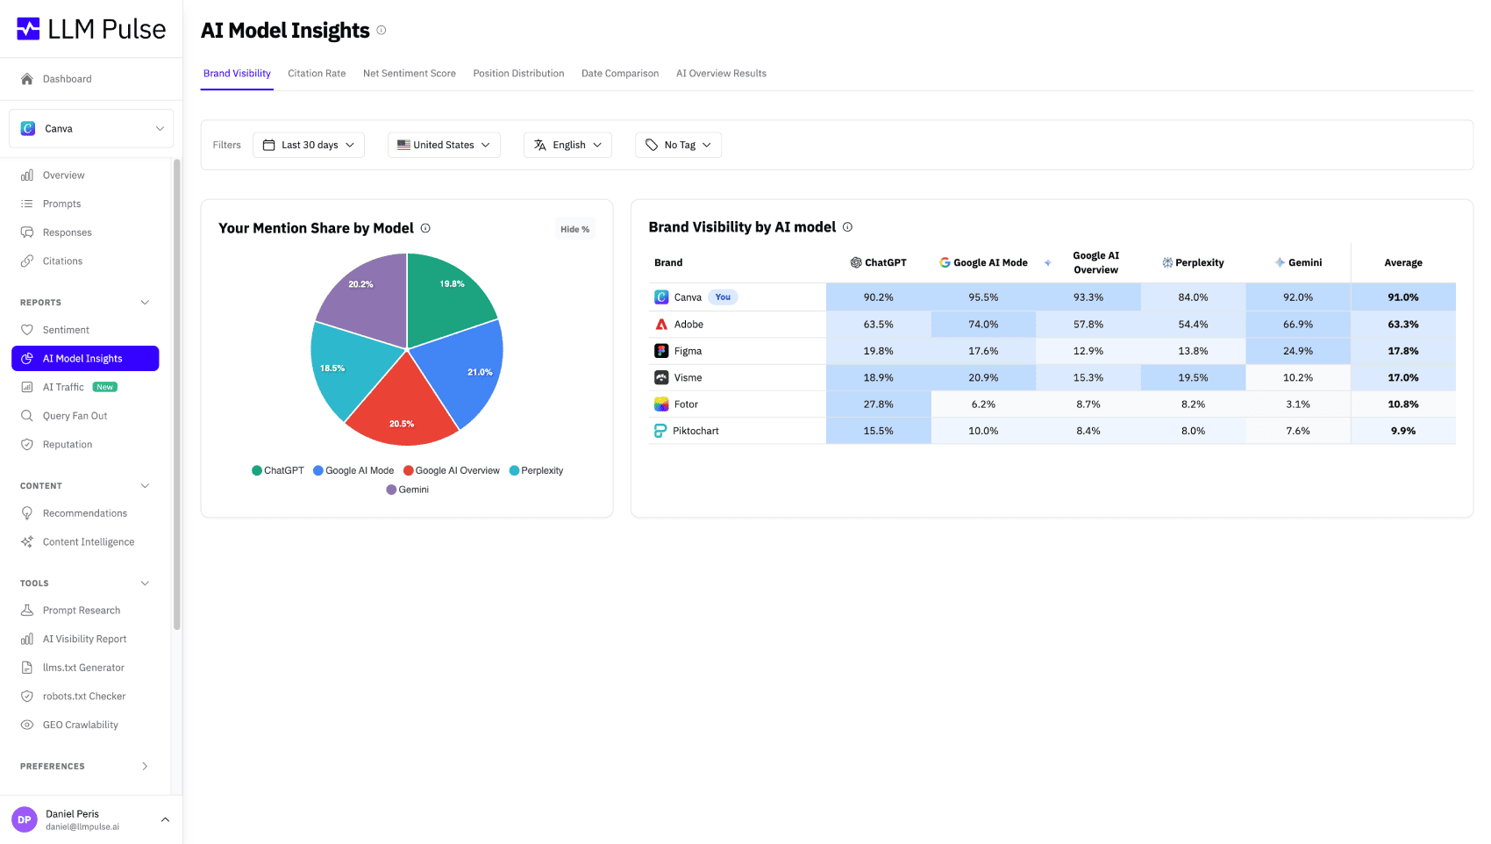Toggle ChatGPT legend item in pie chart
Viewport: 1491px width, 844px height.
[x=277, y=471]
